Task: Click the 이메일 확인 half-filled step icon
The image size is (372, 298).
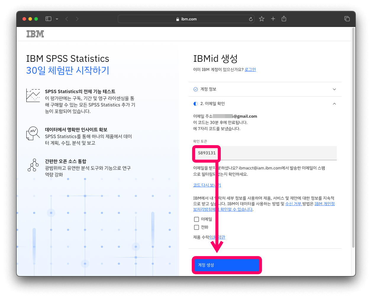Action: [196, 104]
